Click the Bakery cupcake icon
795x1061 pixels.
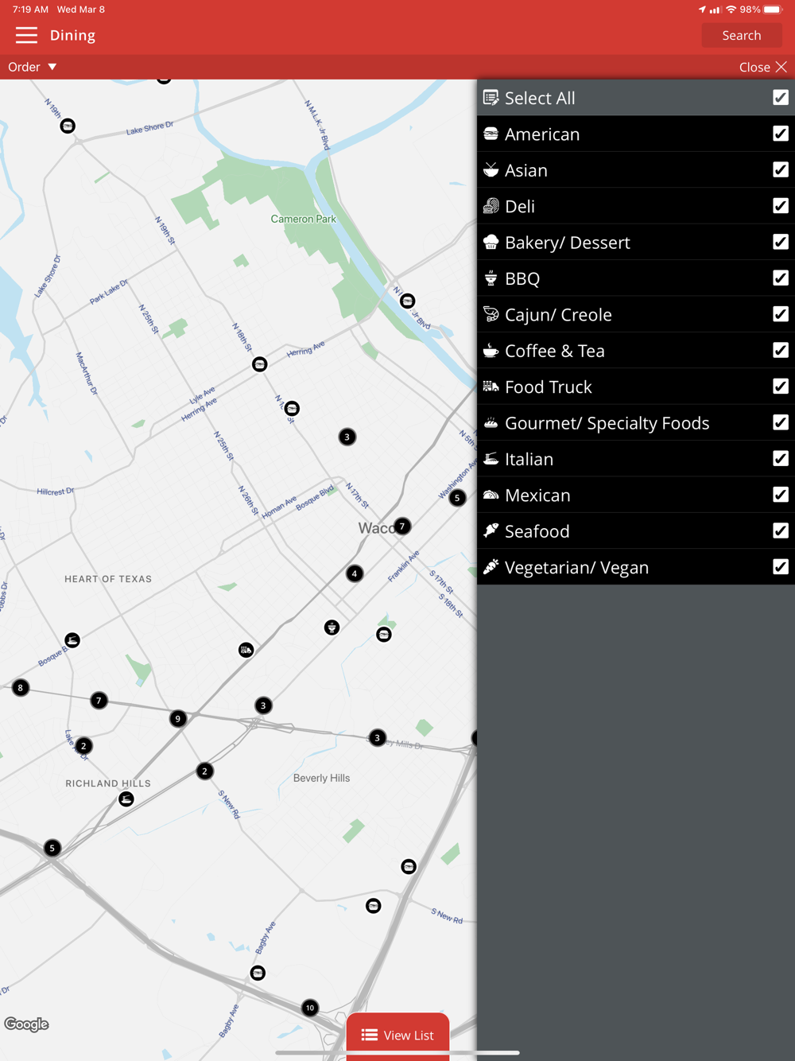tap(491, 242)
